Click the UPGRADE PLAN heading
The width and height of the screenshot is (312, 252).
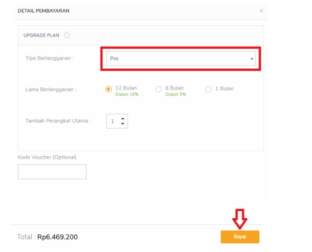click(x=41, y=35)
